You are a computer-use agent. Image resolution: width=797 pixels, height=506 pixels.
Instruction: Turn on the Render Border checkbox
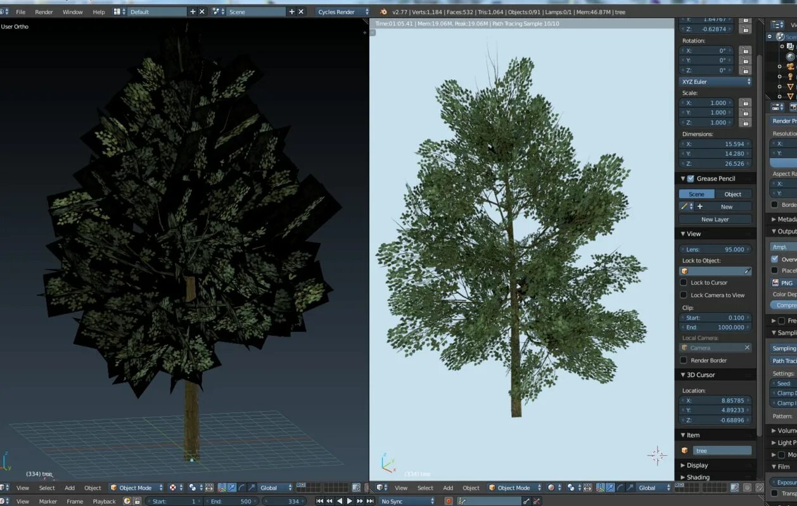(684, 360)
